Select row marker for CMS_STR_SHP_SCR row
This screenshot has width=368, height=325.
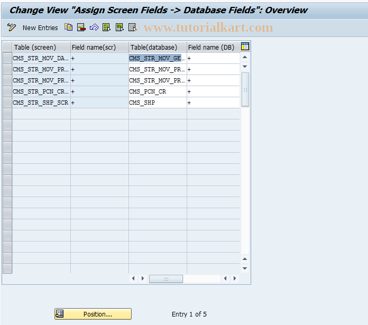tap(7, 103)
